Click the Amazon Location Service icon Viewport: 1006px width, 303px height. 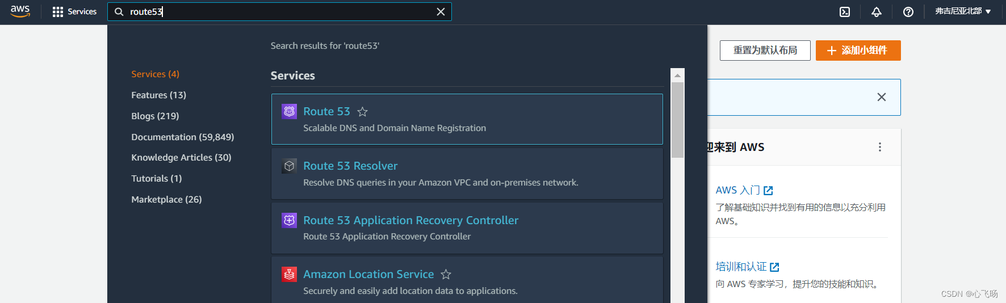290,275
